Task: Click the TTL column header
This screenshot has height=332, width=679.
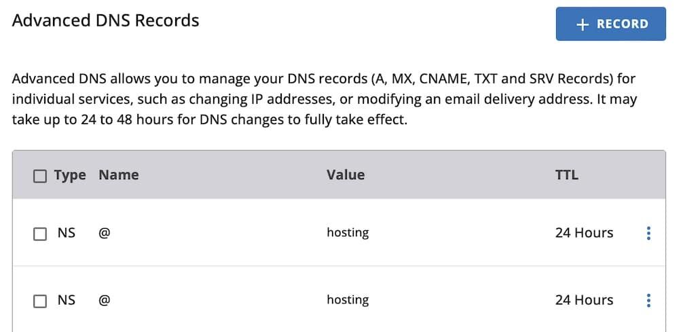Action: tap(566, 175)
